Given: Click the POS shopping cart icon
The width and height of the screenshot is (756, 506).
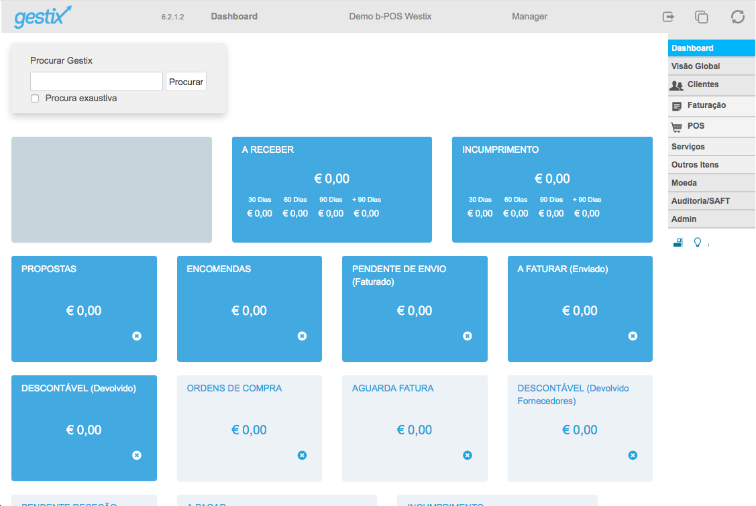Looking at the screenshot, I should click(x=676, y=127).
